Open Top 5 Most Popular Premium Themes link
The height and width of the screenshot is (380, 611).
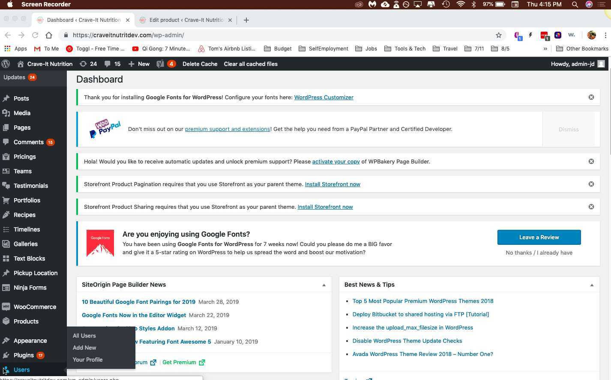[423, 301]
